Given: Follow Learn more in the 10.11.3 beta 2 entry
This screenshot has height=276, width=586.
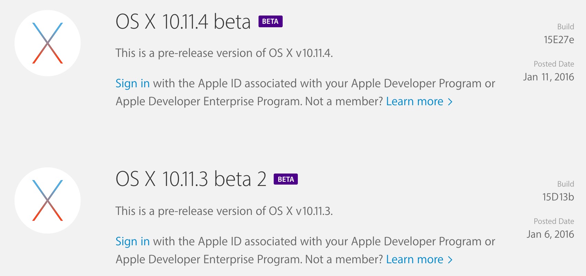Looking at the screenshot, I should coord(415,259).
